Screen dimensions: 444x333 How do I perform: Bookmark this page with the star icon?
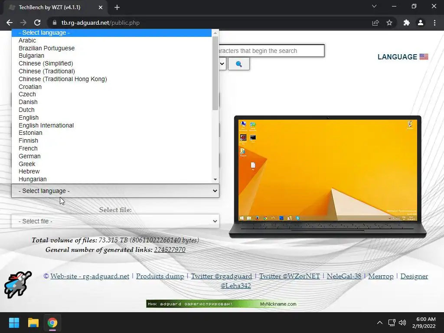(389, 23)
